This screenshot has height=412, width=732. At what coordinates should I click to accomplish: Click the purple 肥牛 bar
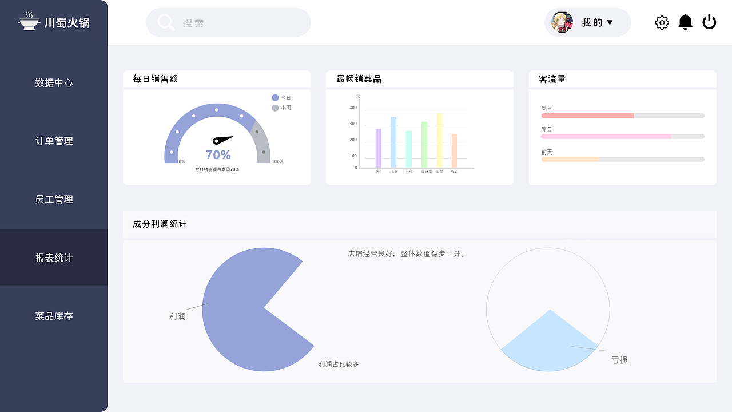point(378,148)
